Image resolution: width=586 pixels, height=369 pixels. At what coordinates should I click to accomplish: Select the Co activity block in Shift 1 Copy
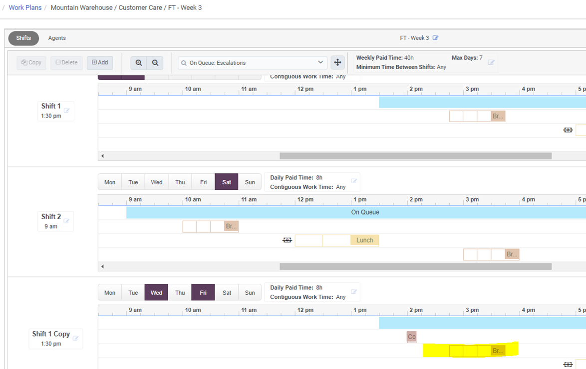[411, 337]
